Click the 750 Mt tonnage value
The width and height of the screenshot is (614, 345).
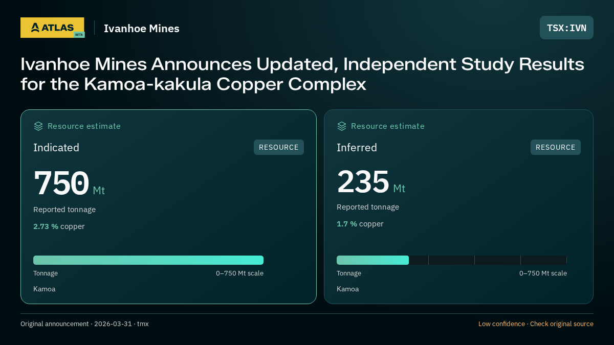(x=69, y=183)
